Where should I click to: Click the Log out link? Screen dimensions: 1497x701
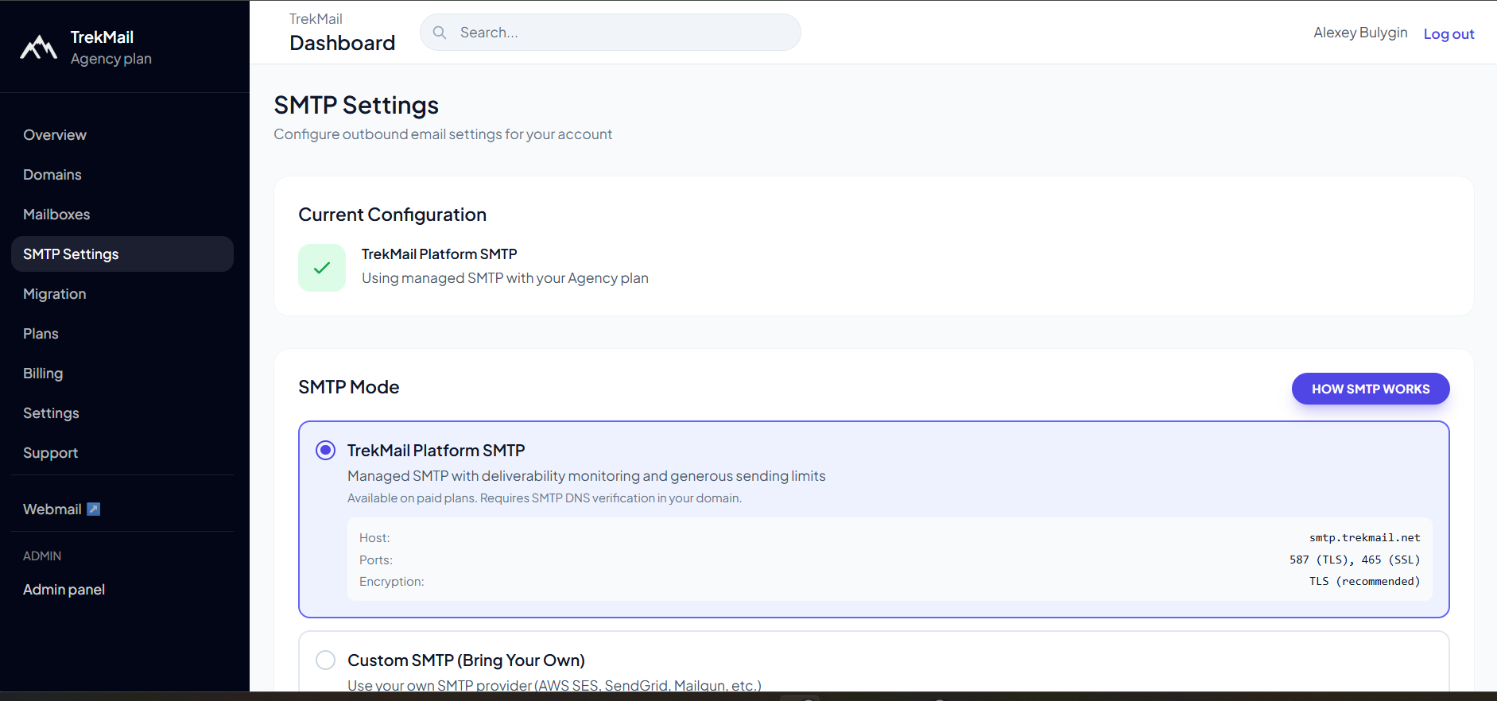tap(1449, 34)
